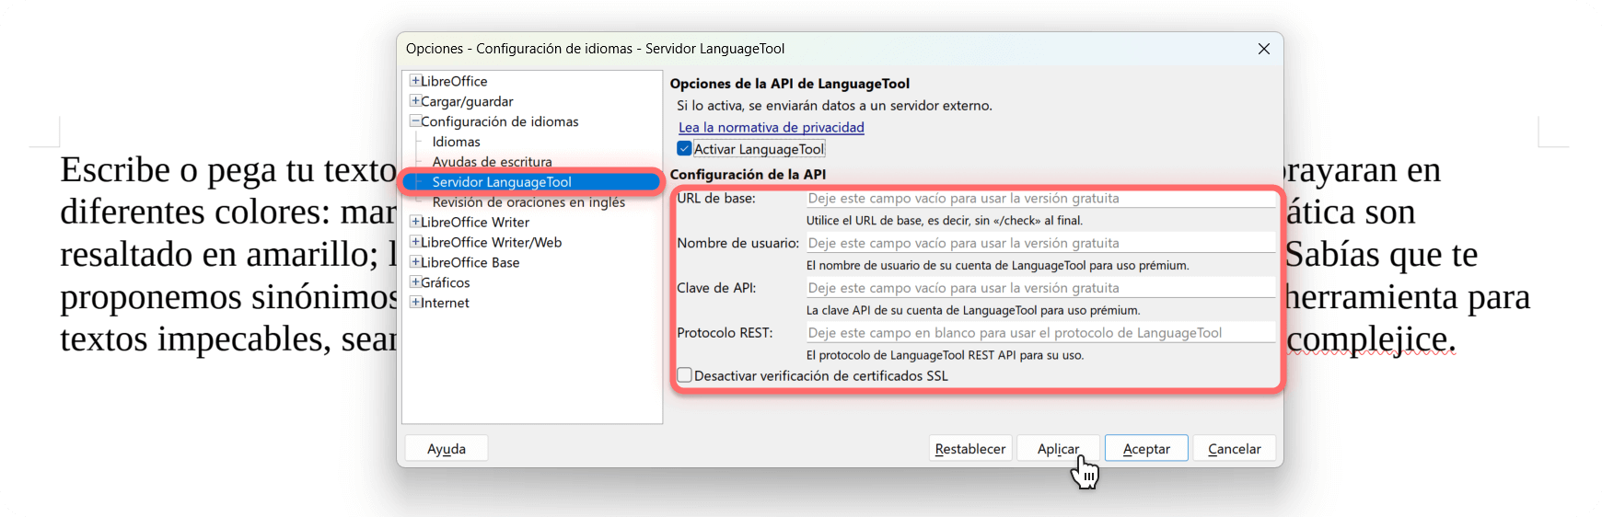Select the LibreOffice Writer label in tree
Image resolution: width=1602 pixels, height=517 pixels.
pos(475,222)
